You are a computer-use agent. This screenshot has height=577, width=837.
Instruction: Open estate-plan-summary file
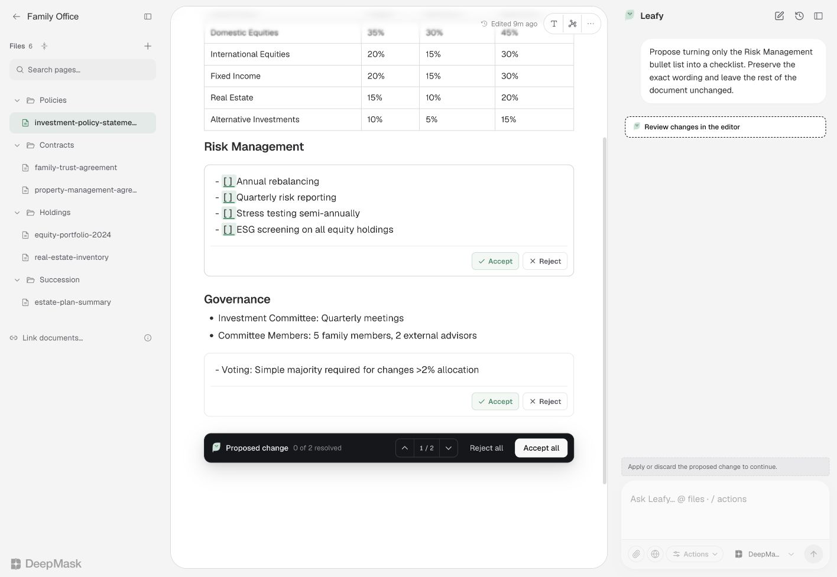(83, 302)
